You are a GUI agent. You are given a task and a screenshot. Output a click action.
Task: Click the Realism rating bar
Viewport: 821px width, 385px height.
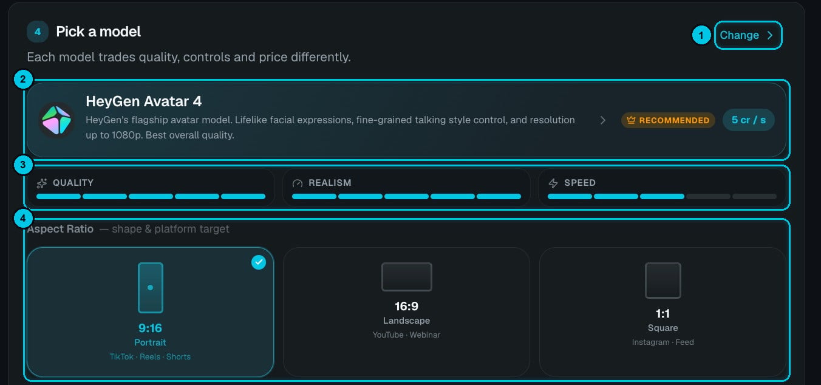point(406,197)
